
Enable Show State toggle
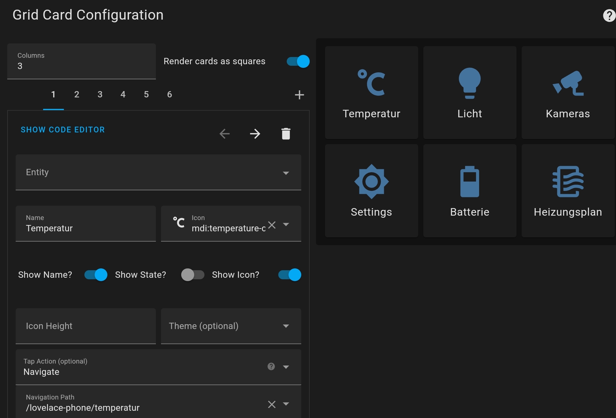coord(193,275)
